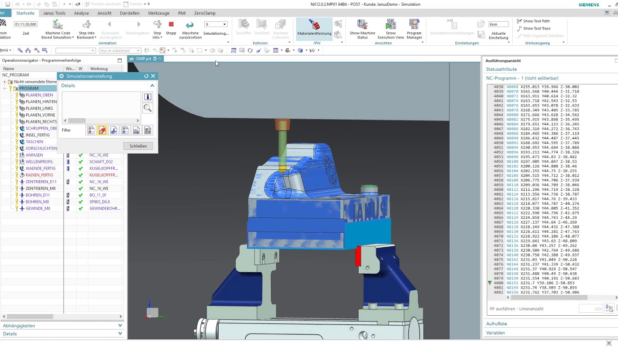Open Show Execution View
Image resolution: width=618 pixels, height=347 pixels.
click(x=391, y=29)
